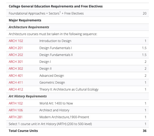Click the Major Requirements heading
This screenshot has width=154, height=136.
pyautogui.click(x=25, y=20)
